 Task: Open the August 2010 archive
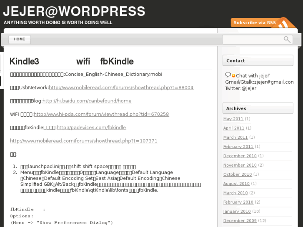[237, 184]
